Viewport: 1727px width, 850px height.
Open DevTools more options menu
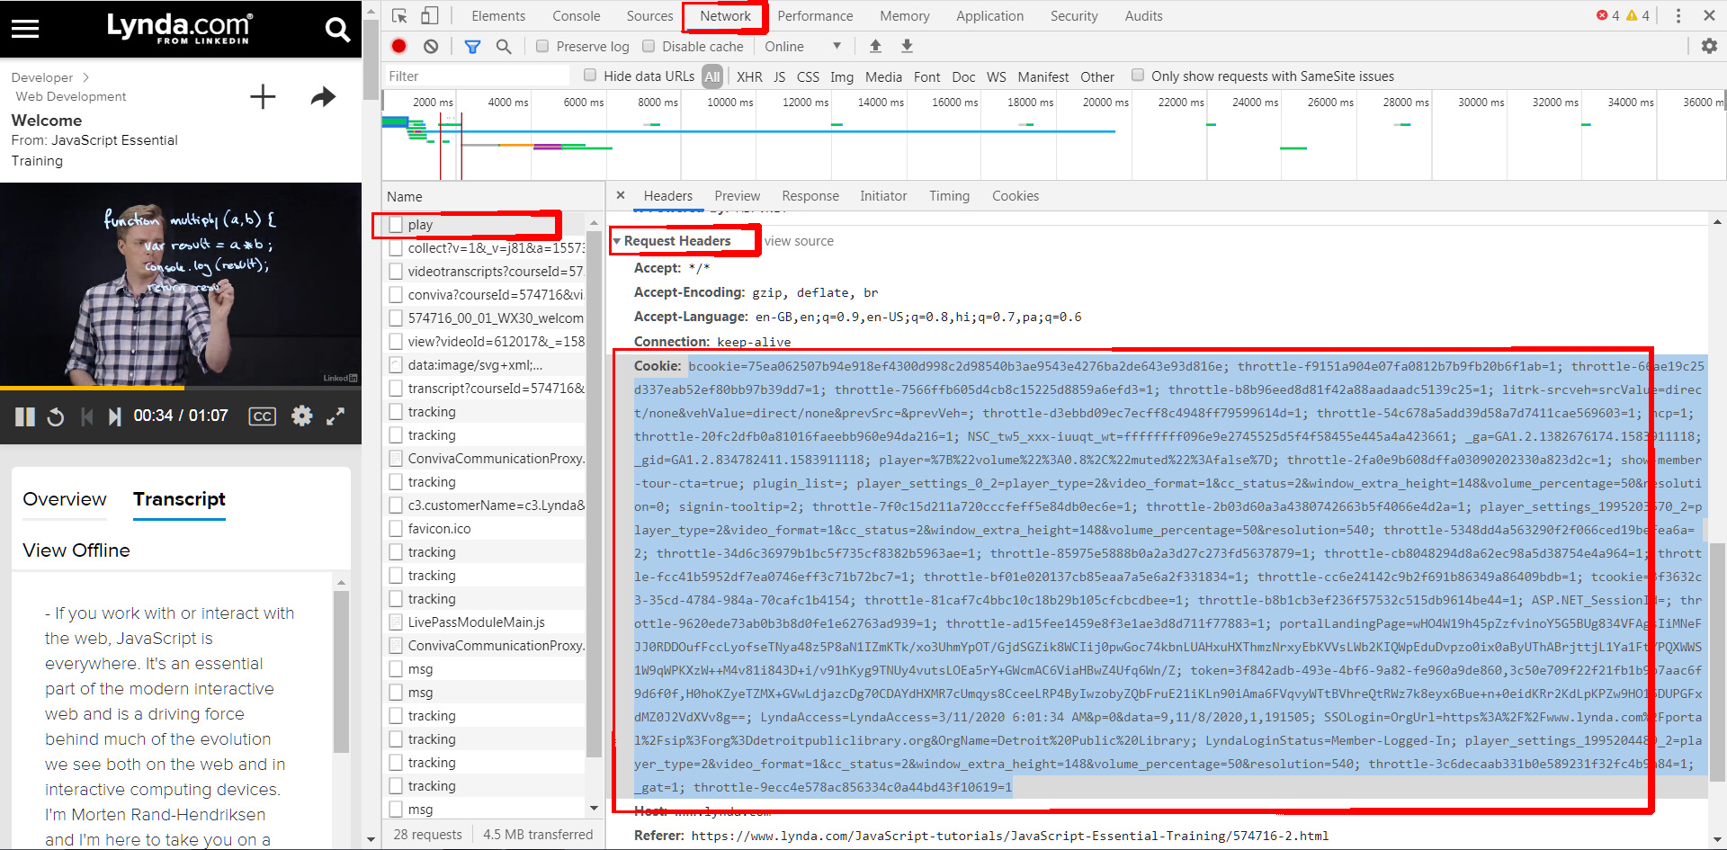pos(1678,16)
